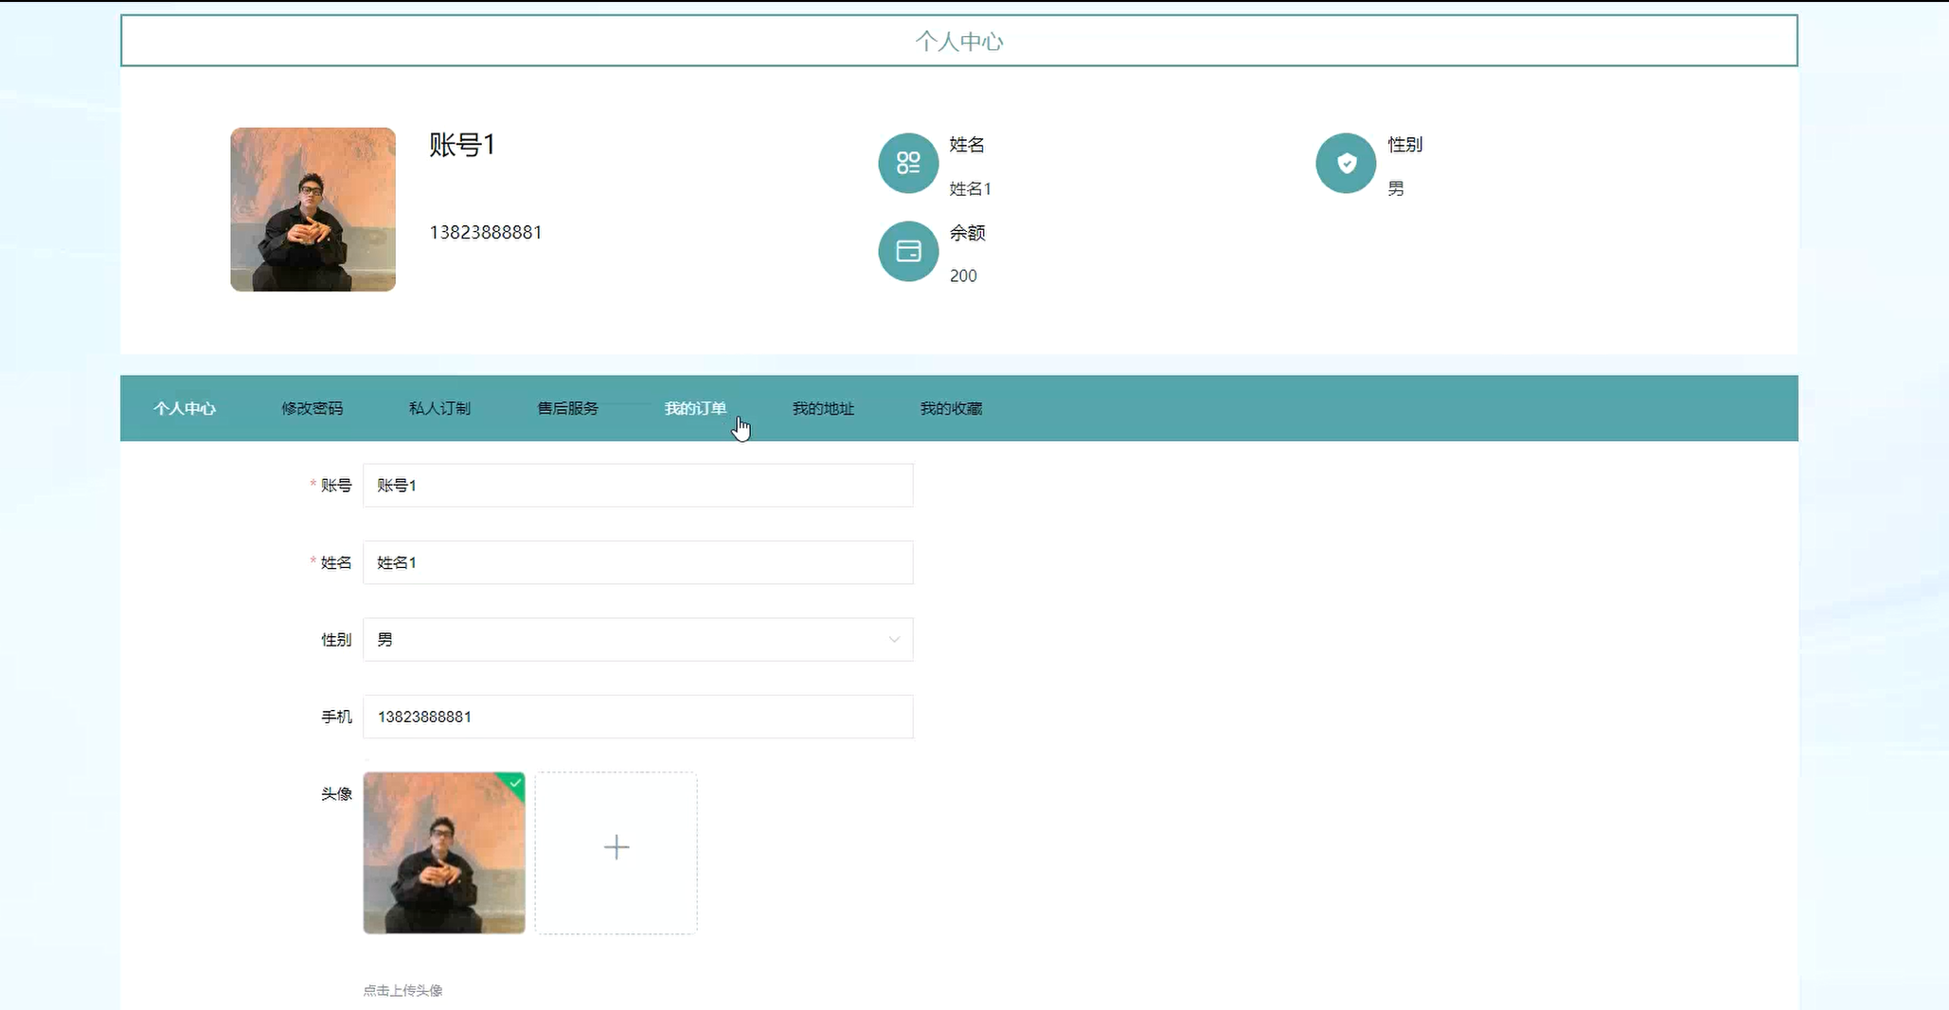1949x1010 pixels.
Task: Focus the 姓名 input field
Action: click(637, 562)
